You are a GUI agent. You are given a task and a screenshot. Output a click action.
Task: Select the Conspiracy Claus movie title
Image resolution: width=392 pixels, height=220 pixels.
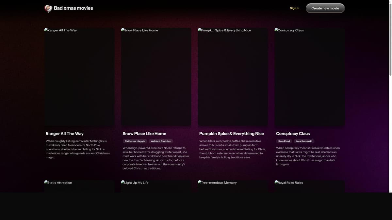(293, 134)
